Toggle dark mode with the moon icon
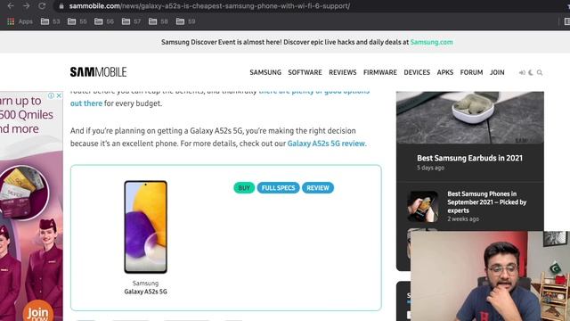Screen dimensions: 570x321 [x=531, y=73]
